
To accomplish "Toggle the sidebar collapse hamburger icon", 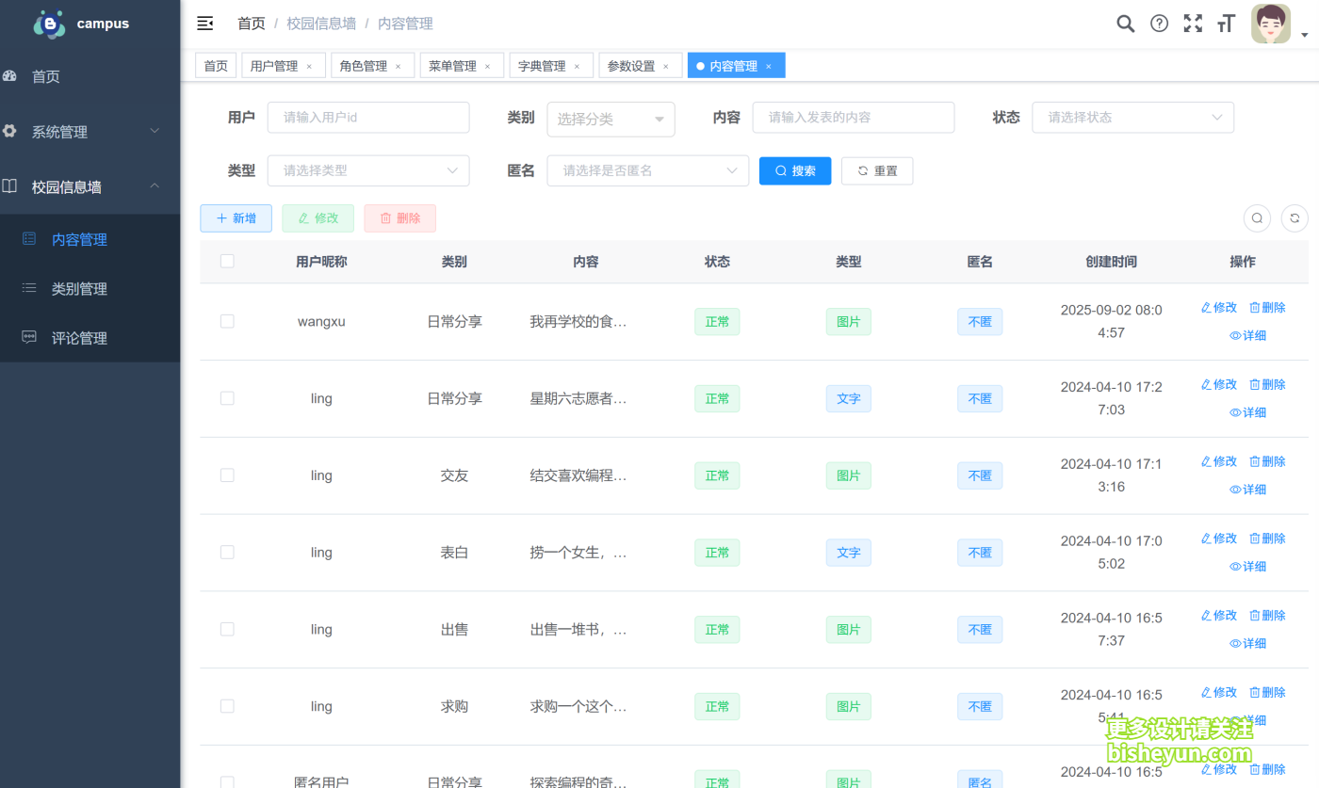I will (x=205, y=24).
